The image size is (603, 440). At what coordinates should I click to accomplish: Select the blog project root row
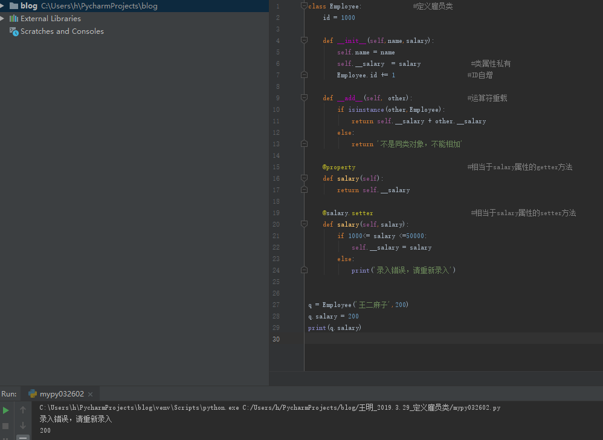(x=134, y=6)
